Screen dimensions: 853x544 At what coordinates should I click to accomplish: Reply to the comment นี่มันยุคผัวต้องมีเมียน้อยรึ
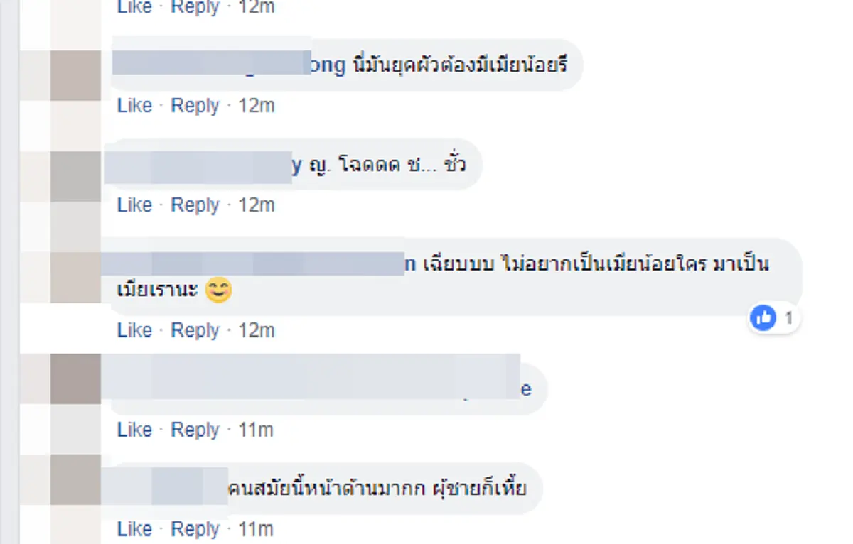197,105
